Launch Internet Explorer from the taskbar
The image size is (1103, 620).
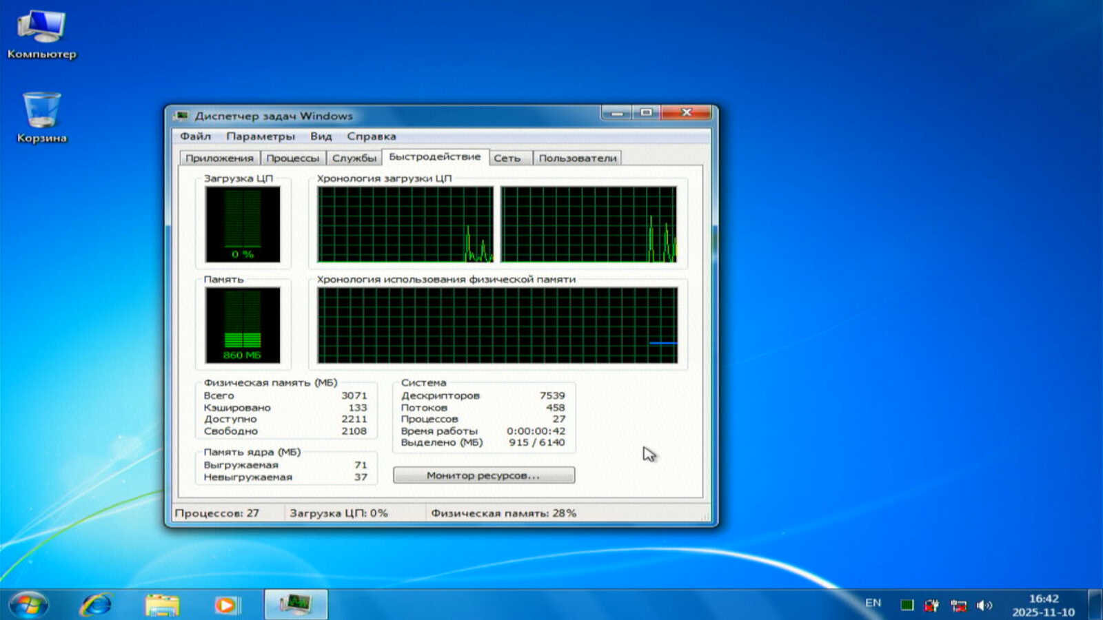point(97,605)
